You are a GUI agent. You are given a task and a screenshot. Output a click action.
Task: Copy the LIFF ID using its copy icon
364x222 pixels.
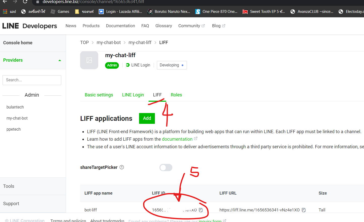201,210
